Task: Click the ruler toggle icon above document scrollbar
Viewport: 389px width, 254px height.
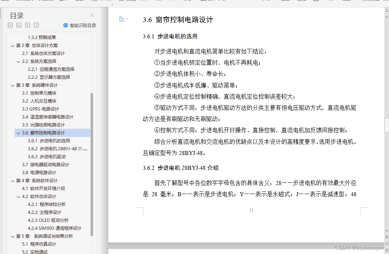Action: pos(386,10)
